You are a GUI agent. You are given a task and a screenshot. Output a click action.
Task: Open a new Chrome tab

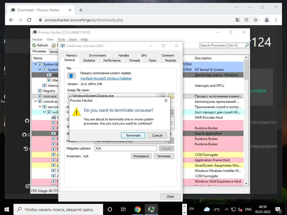(81, 10)
